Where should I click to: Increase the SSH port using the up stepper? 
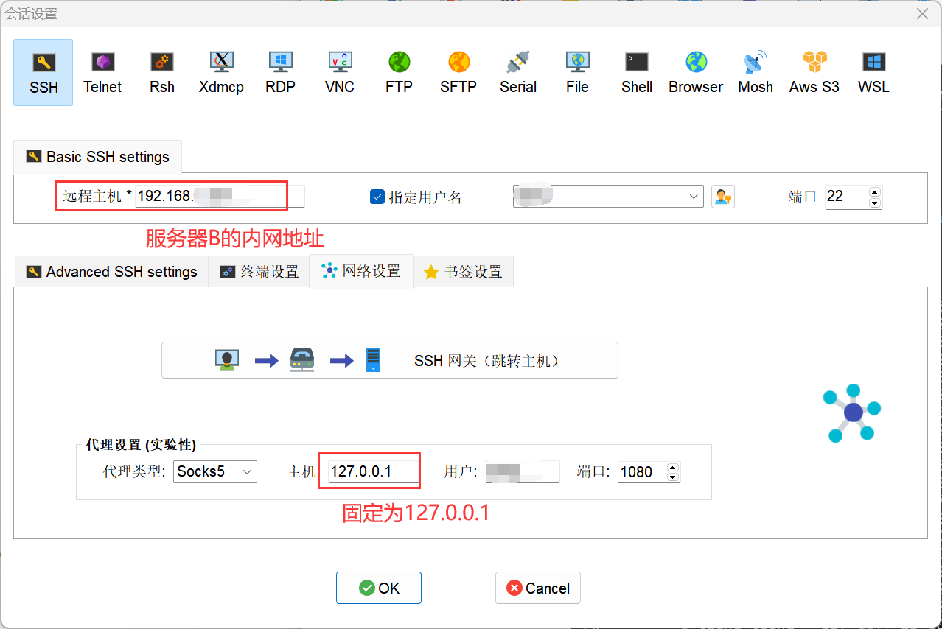[x=874, y=191]
